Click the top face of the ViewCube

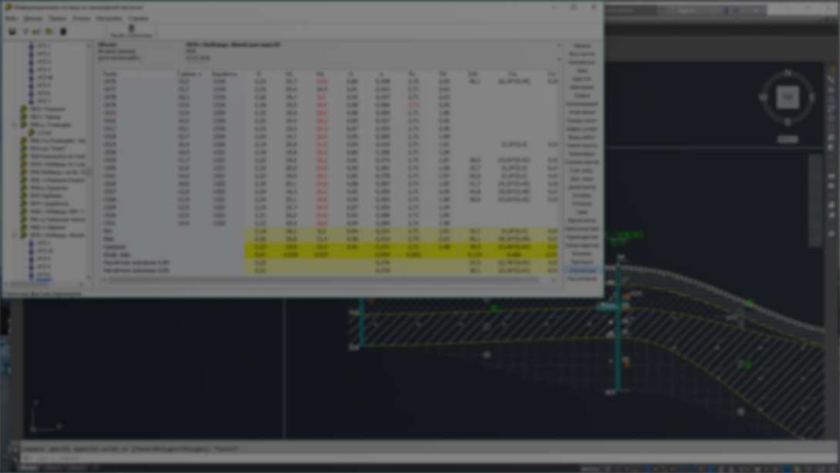788,97
